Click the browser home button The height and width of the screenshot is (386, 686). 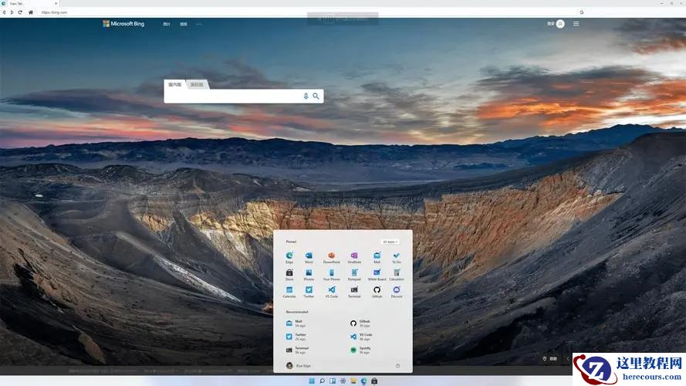coord(31,12)
